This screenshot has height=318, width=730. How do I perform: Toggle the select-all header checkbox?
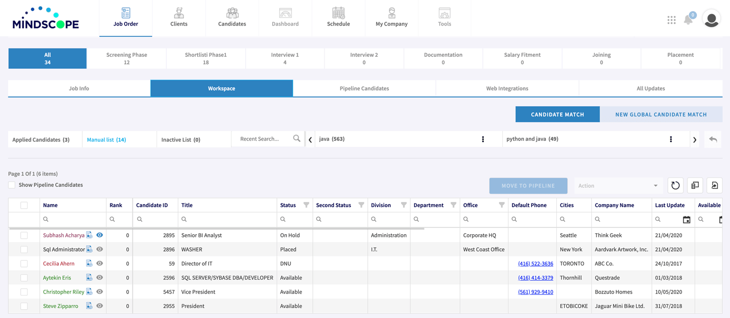tap(24, 205)
